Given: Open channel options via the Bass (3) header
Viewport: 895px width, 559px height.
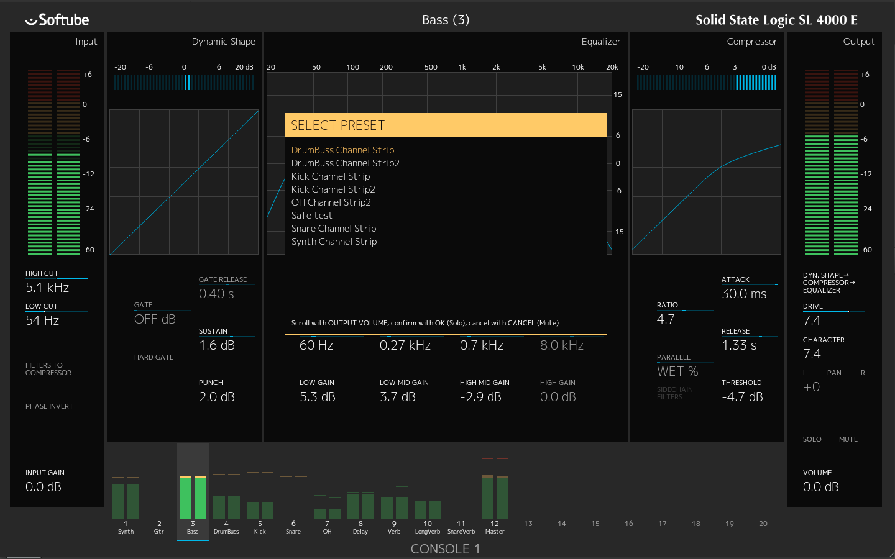Looking at the screenshot, I should coord(445,19).
